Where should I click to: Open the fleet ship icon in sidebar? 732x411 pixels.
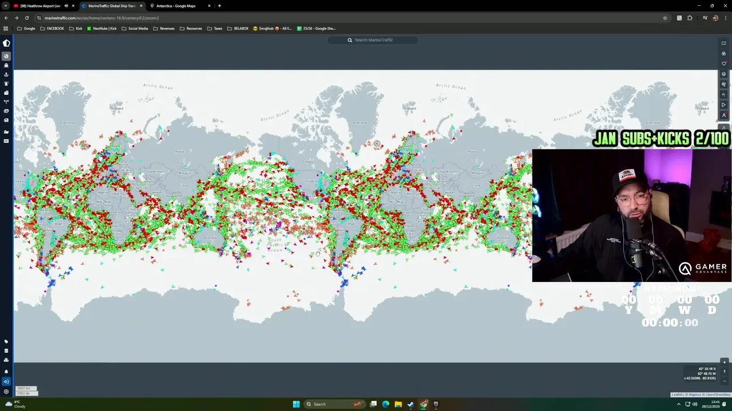tap(6, 132)
